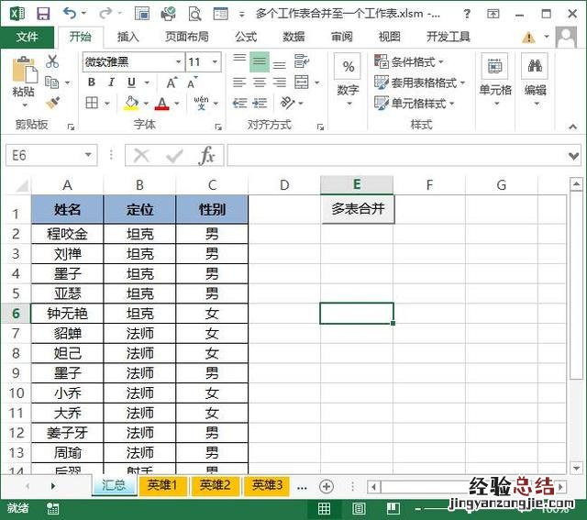
Task: Toggle center horizontal alignment
Action: coord(260,83)
